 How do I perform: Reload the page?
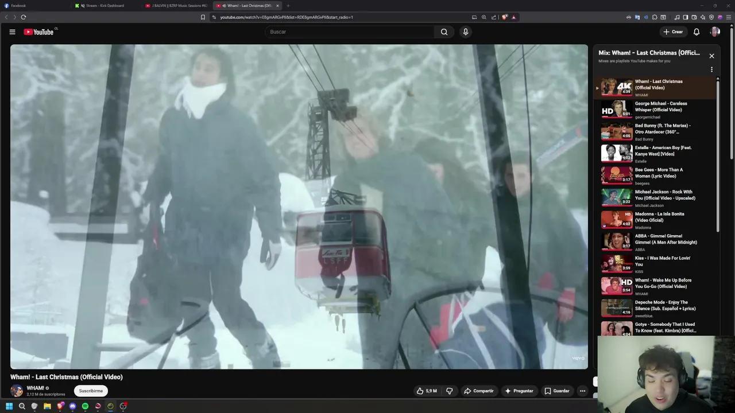(x=24, y=17)
